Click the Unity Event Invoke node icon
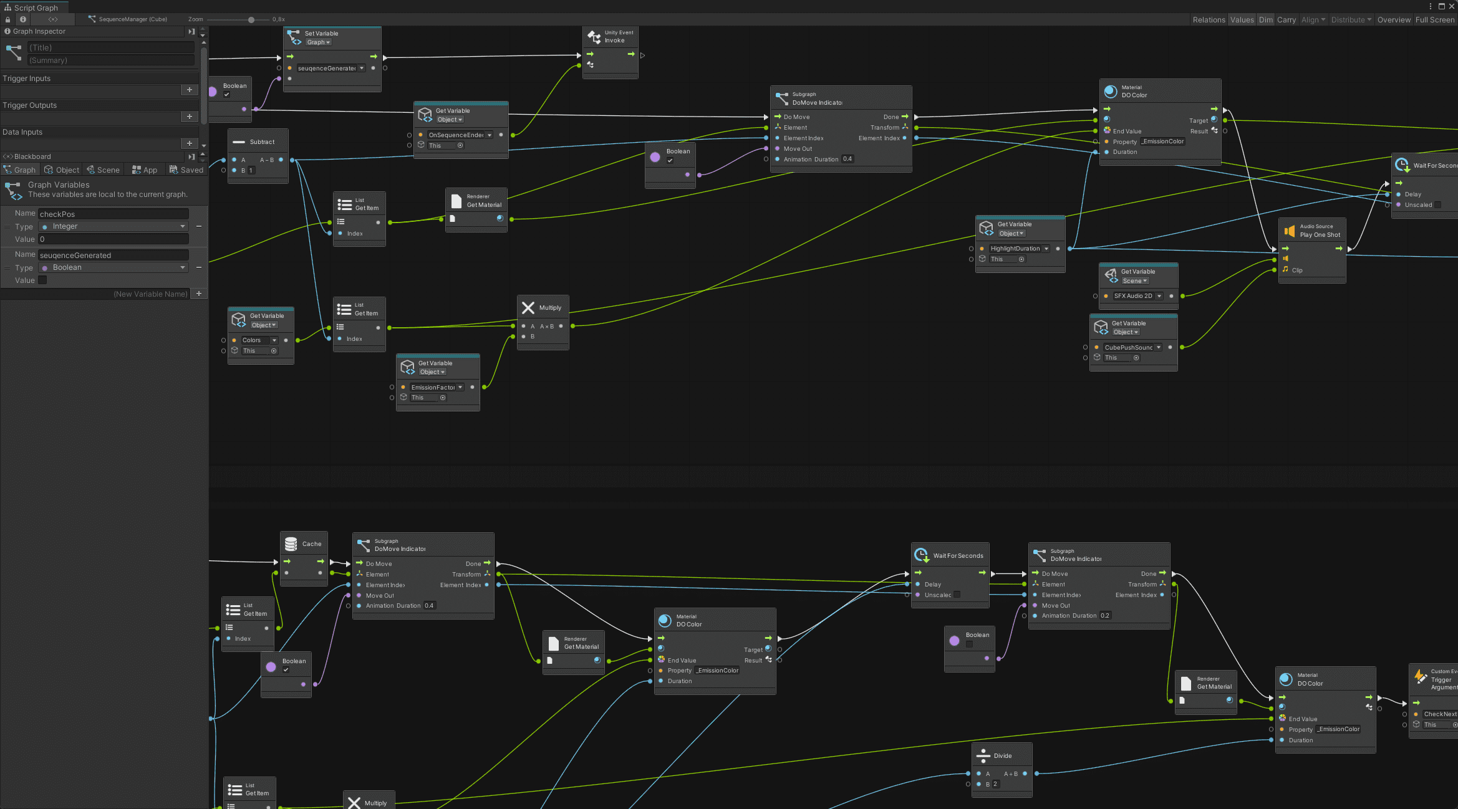 (594, 37)
